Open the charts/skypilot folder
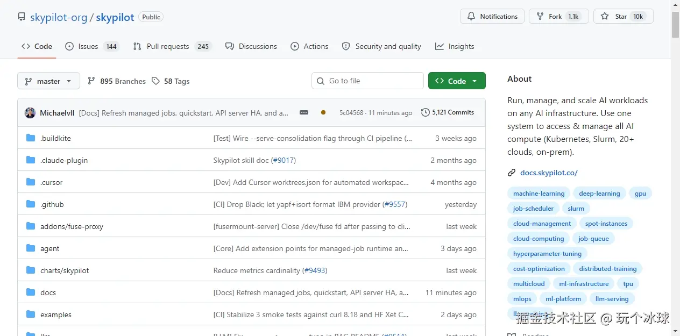 tap(65, 270)
